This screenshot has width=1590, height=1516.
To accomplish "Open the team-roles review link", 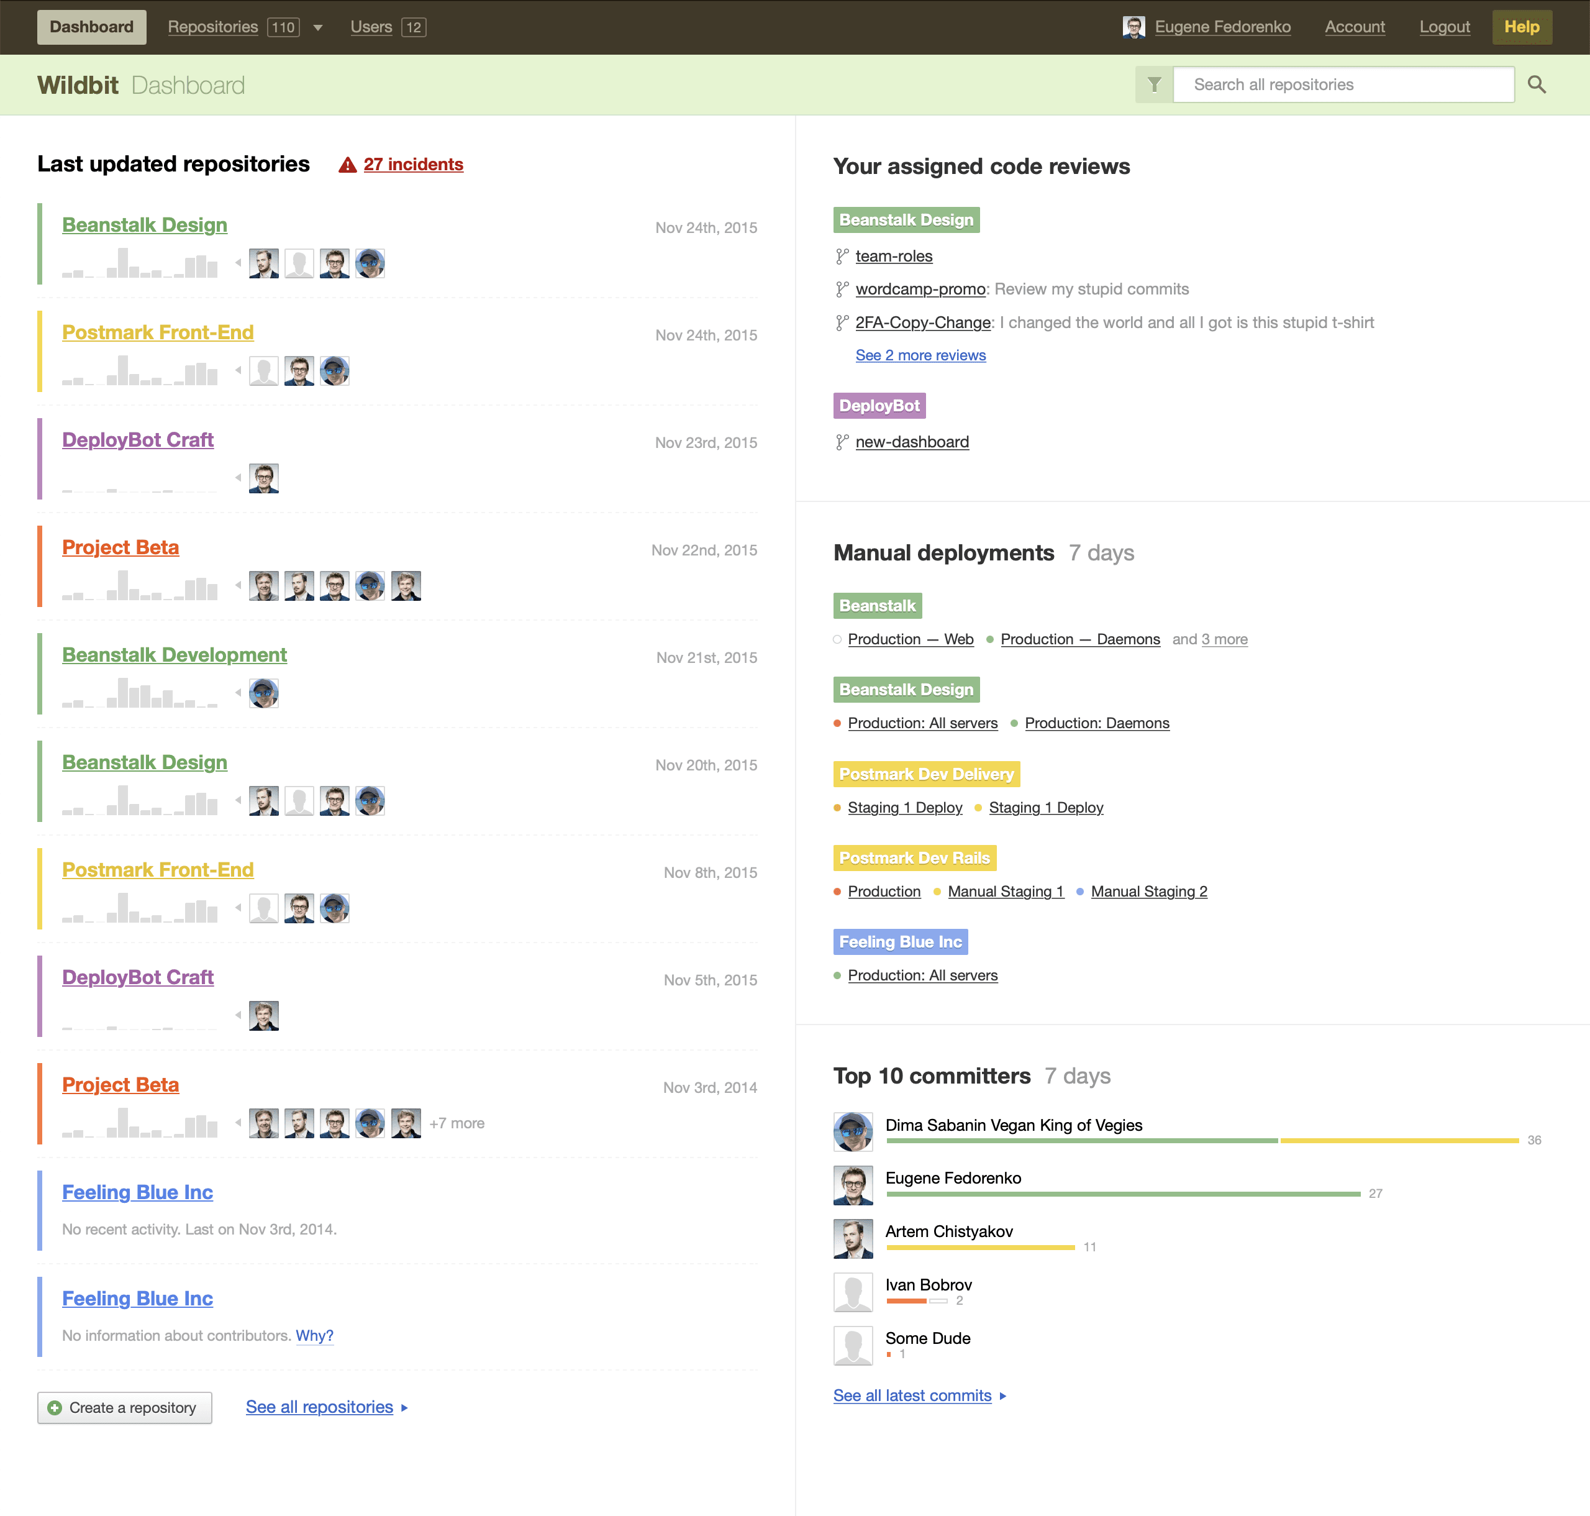I will (x=894, y=256).
